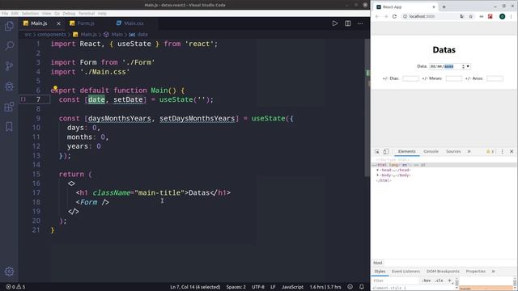
Task: Go back in the Chrome window
Action: 377,16
